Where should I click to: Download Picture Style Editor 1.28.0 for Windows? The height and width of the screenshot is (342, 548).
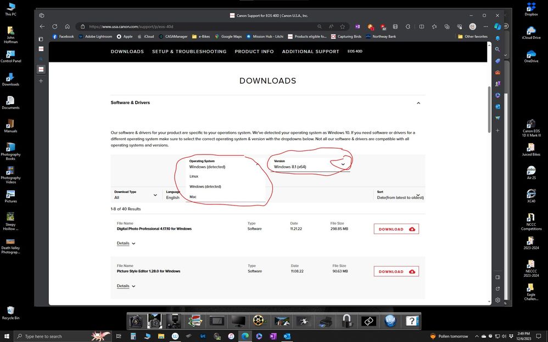click(x=396, y=271)
